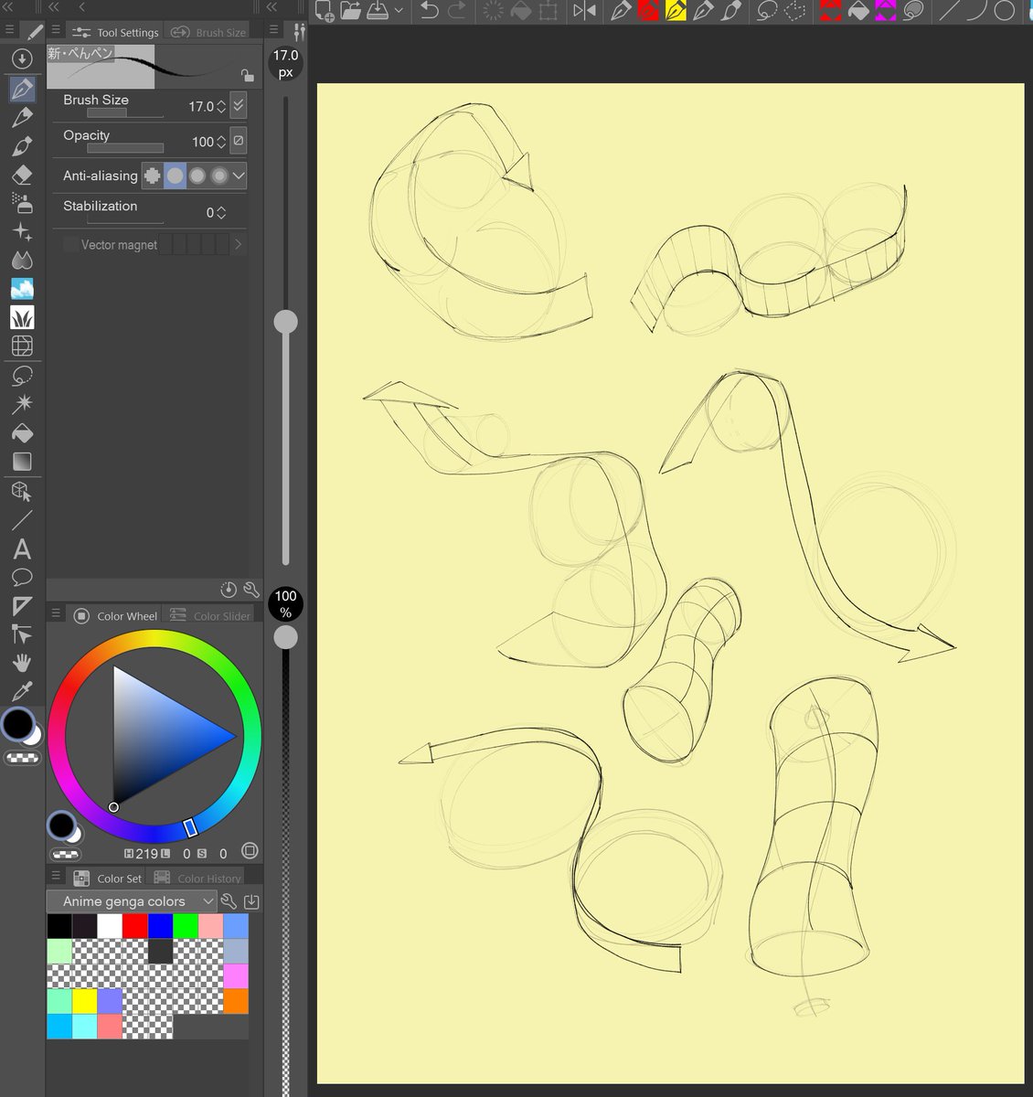This screenshot has height=1097, width=1033.
Task: Click the Undo arrow in command bar
Action: pos(429,11)
